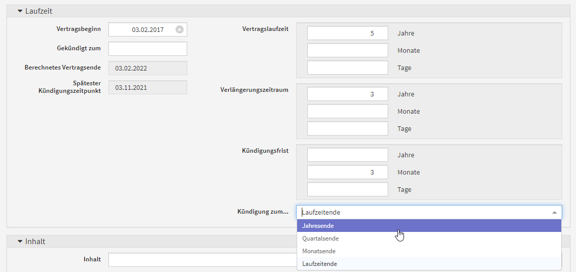The height and width of the screenshot is (272, 576).
Task: Close the Kündigung zum dropdown via its arrow
Action: [x=554, y=212]
